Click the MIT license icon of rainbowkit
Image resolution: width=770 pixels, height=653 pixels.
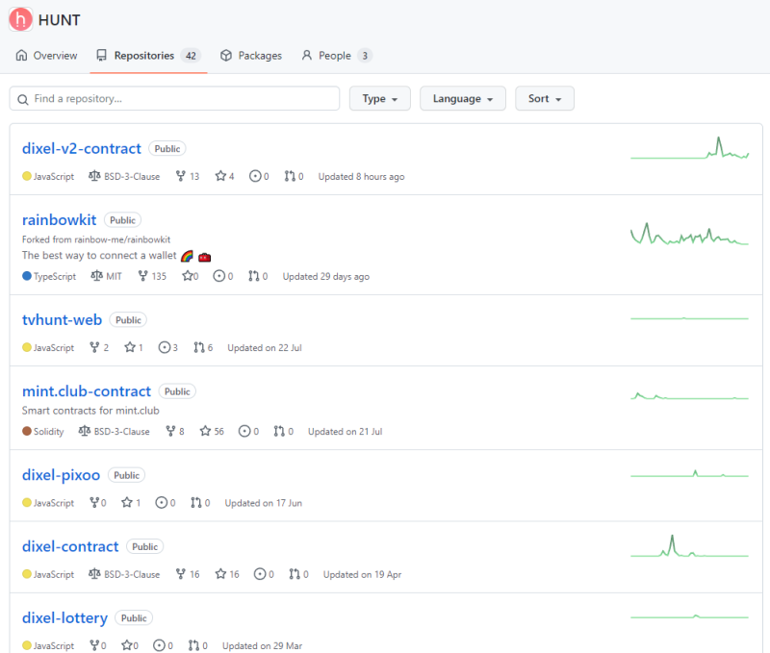[x=97, y=276]
